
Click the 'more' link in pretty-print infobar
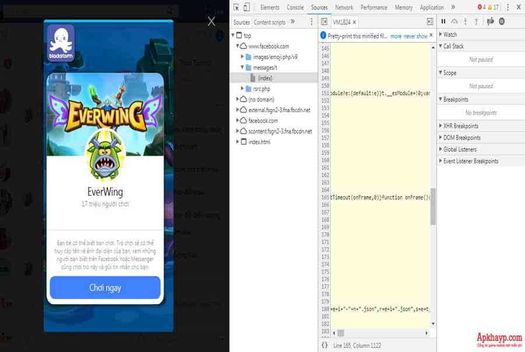coord(395,36)
